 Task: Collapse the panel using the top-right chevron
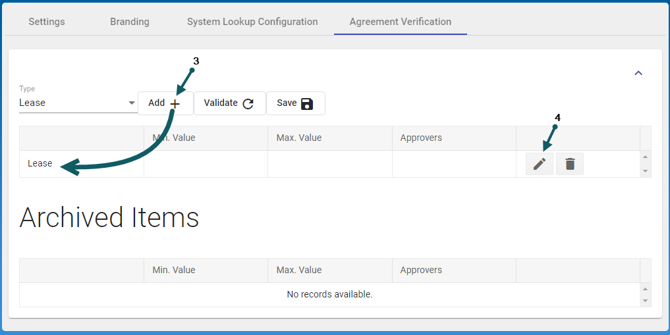(638, 73)
